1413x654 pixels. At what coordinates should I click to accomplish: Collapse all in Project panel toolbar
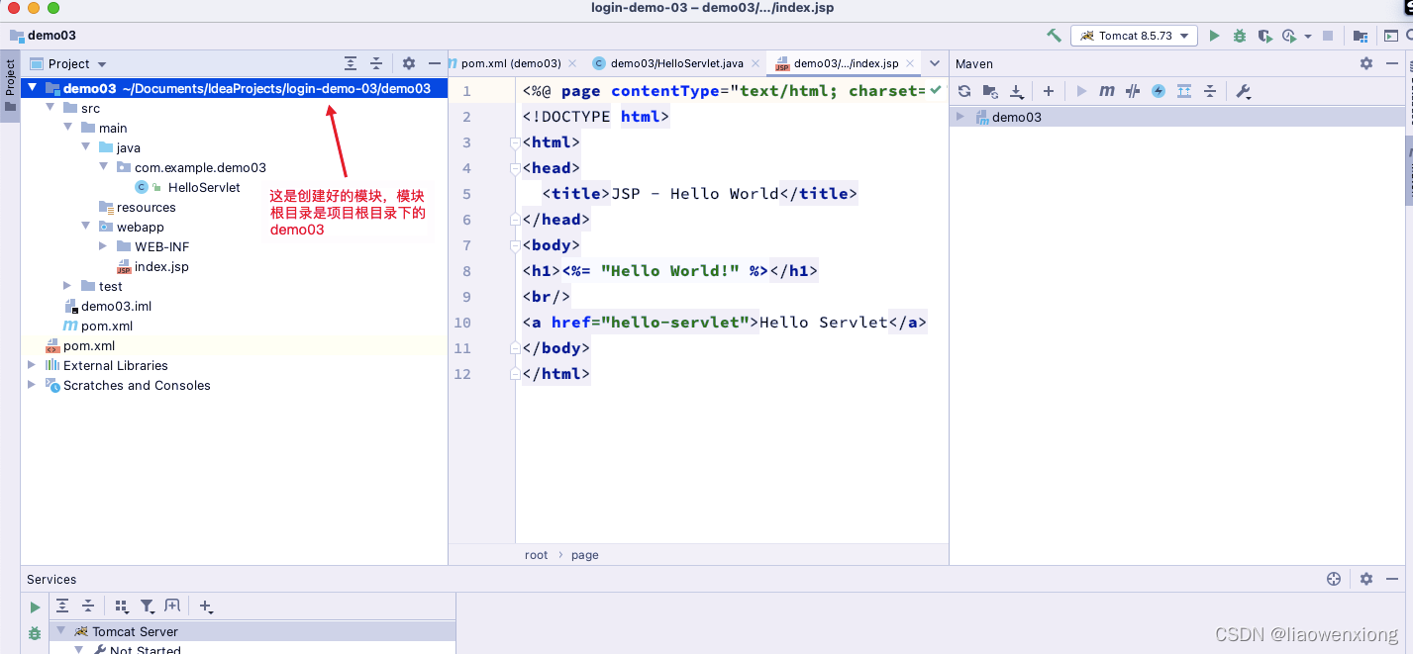[x=376, y=63]
